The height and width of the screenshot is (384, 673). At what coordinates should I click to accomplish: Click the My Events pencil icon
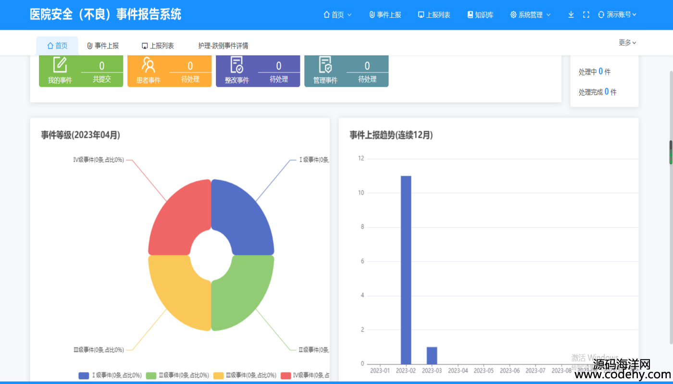pyautogui.click(x=60, y=65)
